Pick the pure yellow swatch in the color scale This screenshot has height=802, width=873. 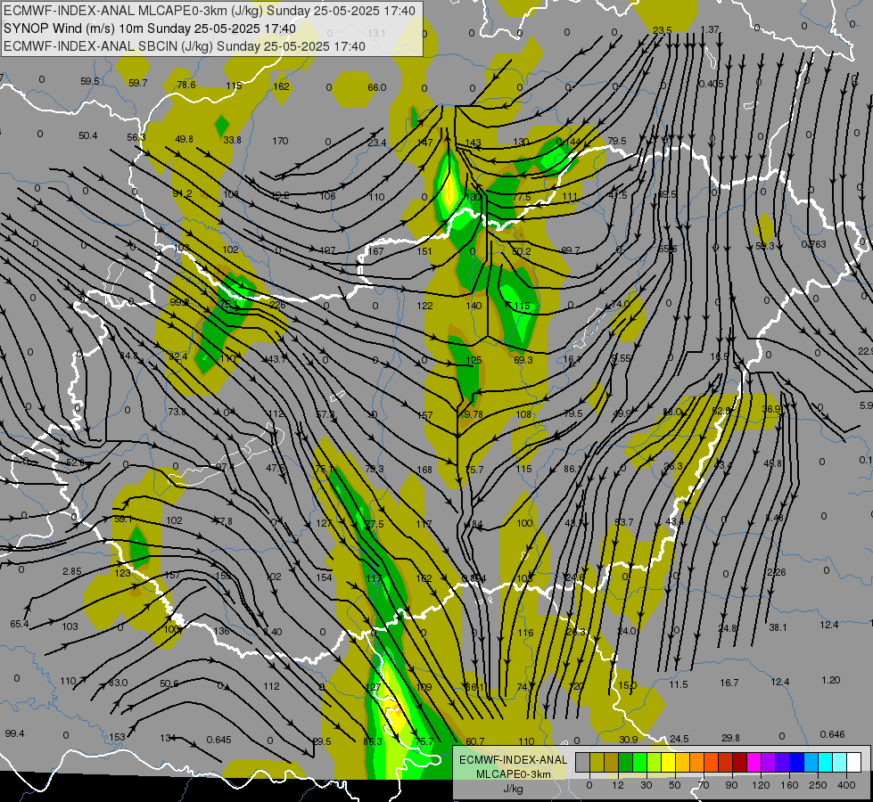(x=669, y=762)
